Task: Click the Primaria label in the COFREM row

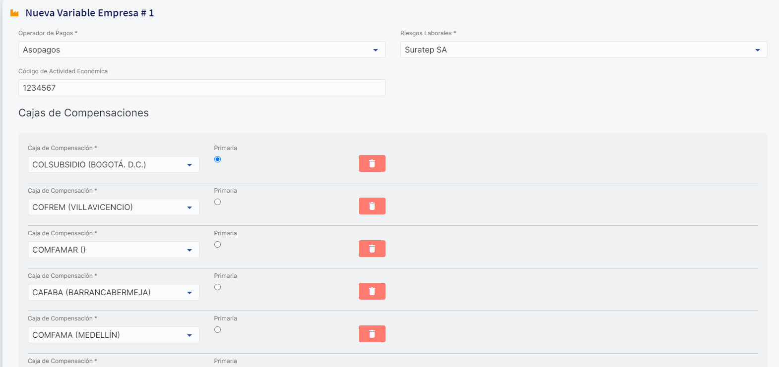Action: 225,191
